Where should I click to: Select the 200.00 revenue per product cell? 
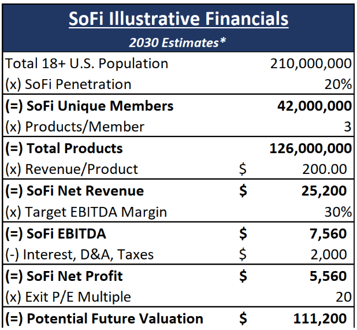click(x=325, y=169)
